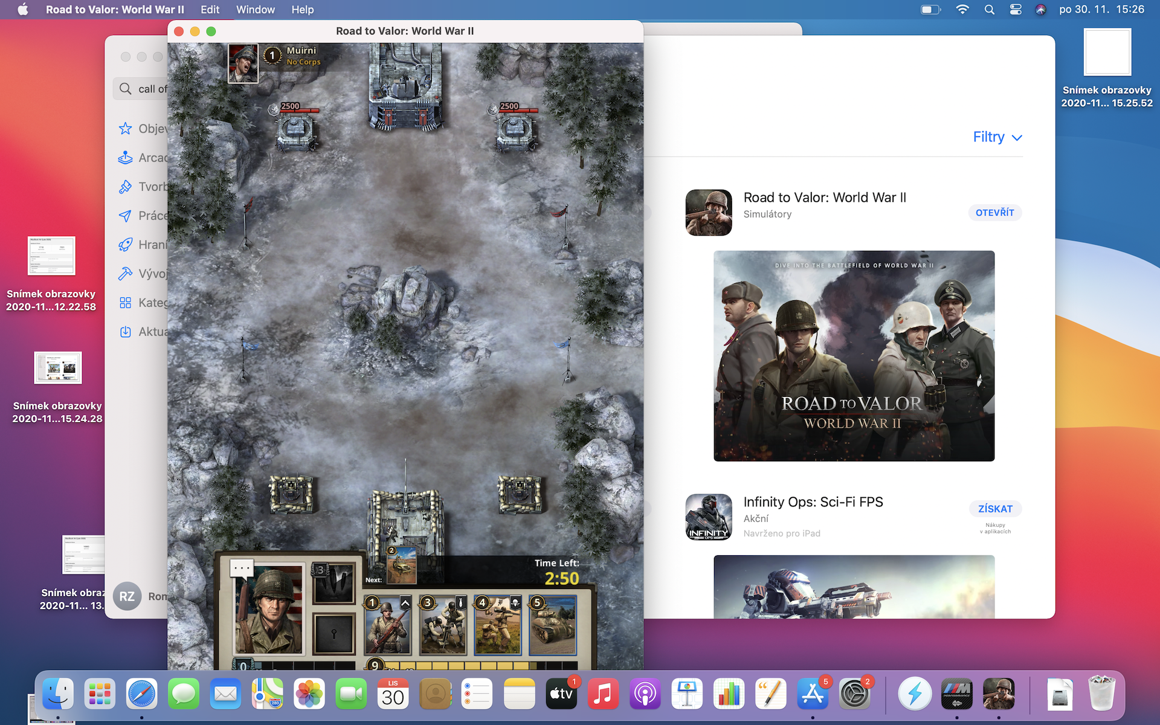1160x725 pixels.
Task: Open the Control Center toggles in menu bar
Action: [x=1016, y=10]
